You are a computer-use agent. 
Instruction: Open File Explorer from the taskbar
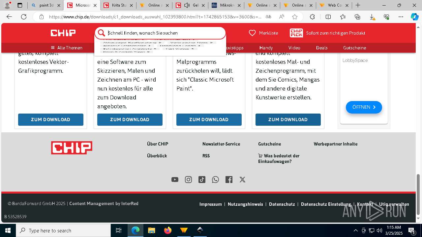(152, 230)
